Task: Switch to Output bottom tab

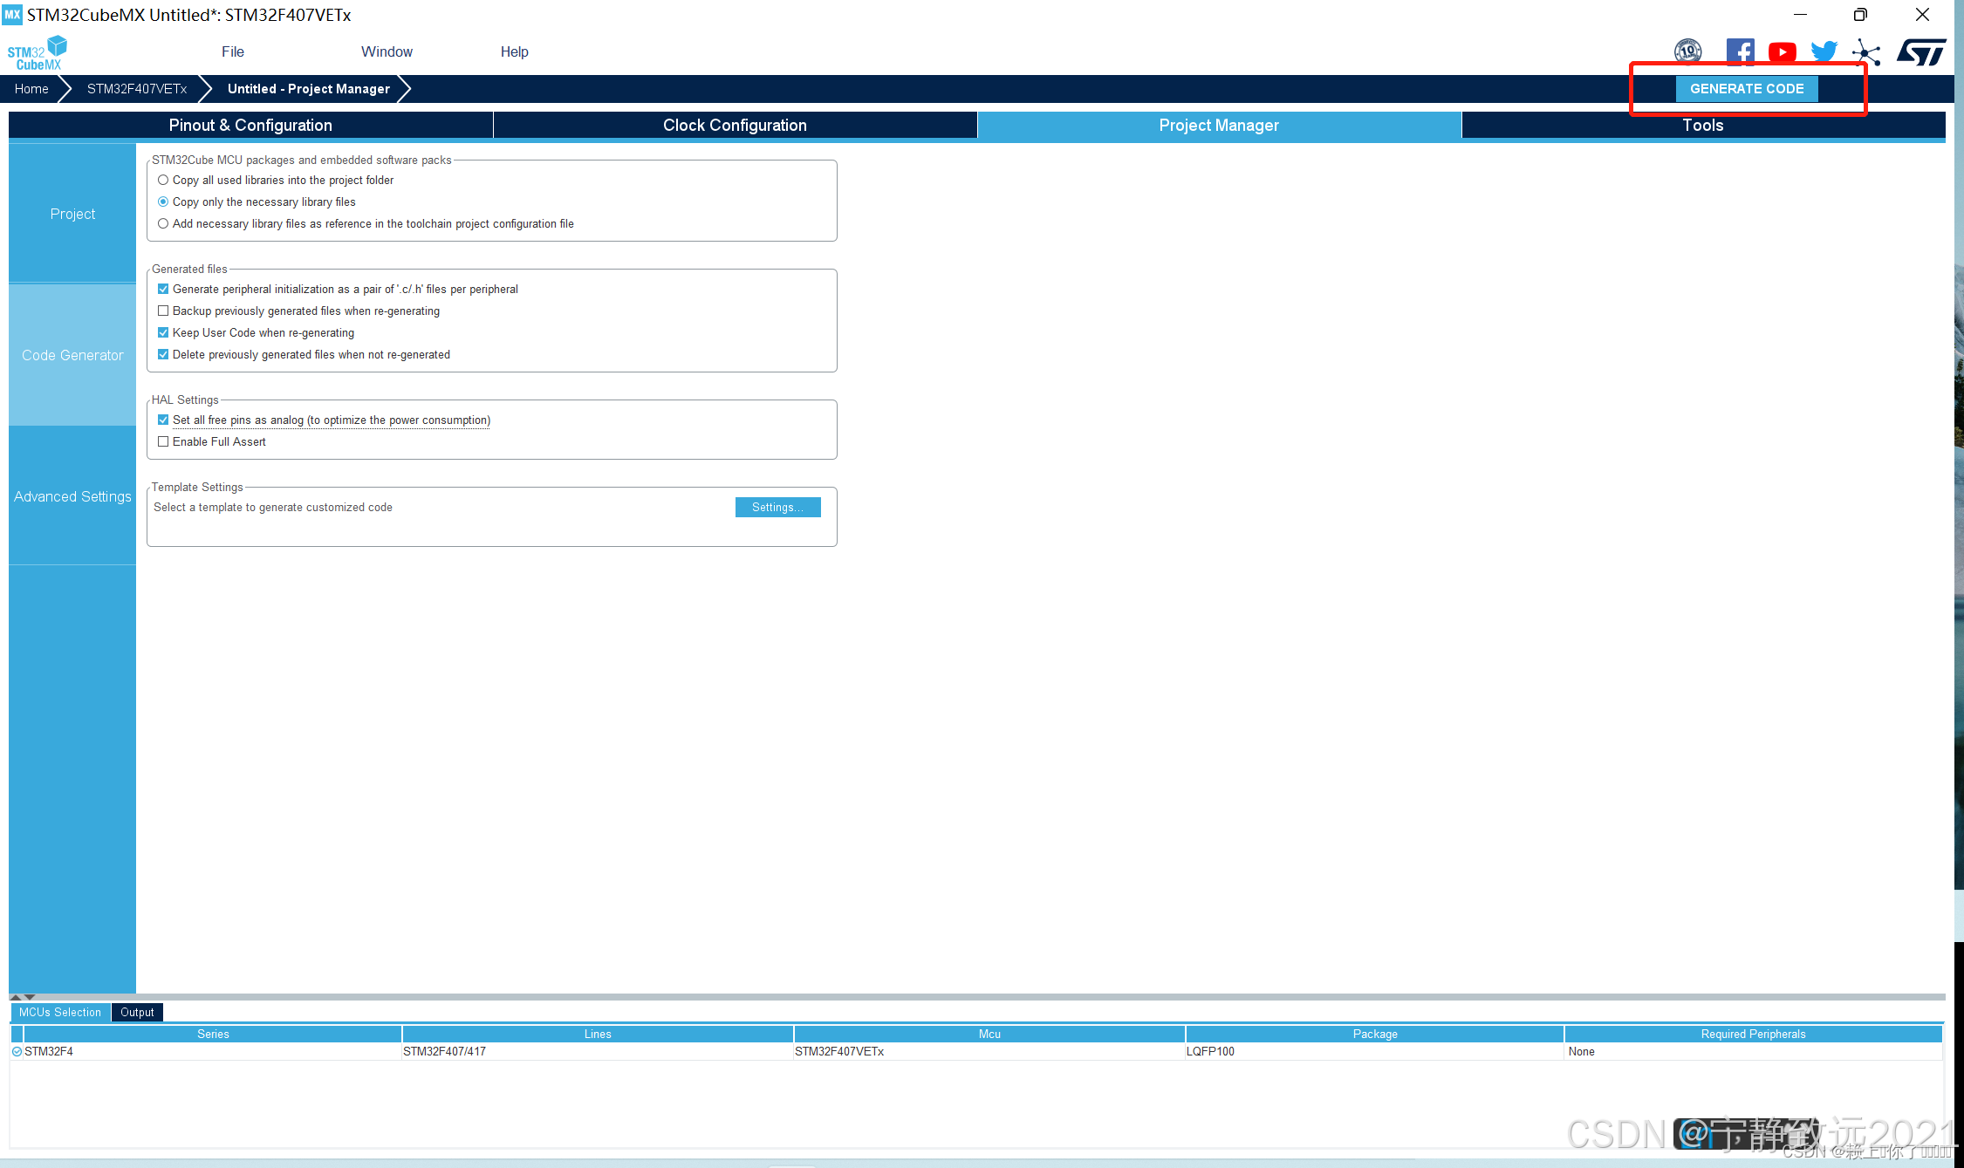Action: point(137,1013)
